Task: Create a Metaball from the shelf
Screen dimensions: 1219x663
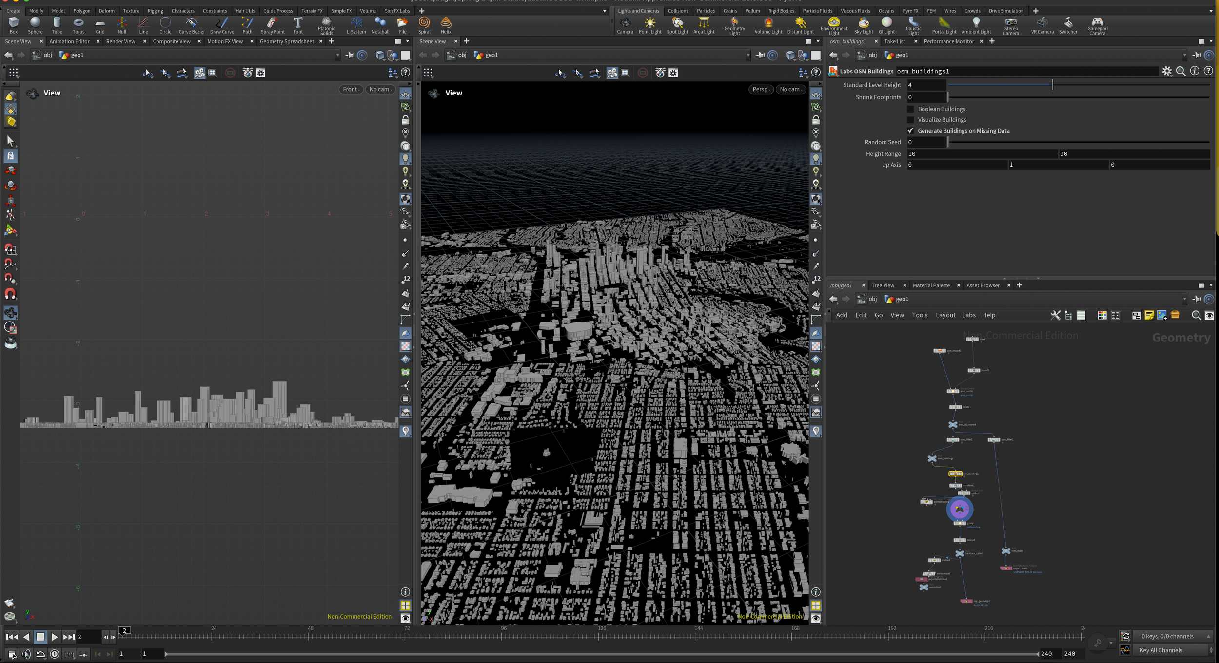Action: click(x=380, y=24)
